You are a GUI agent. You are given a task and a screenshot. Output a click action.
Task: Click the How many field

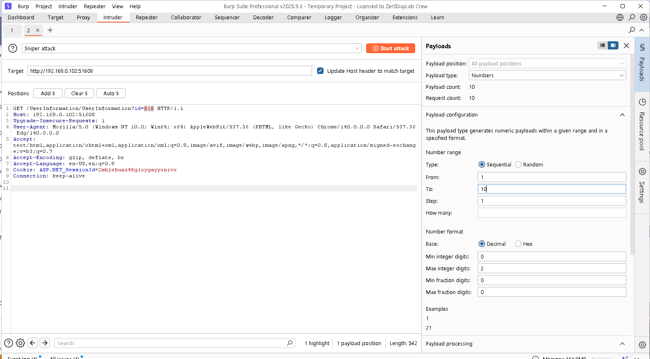coord(552,213)
